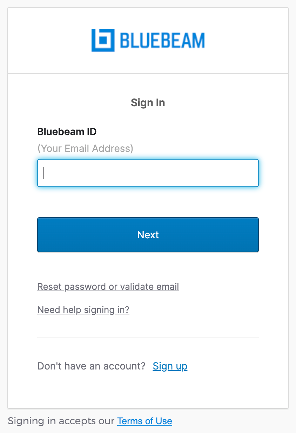Click the Sign In heading
The image size is (296, 433).
coord(148,102)
